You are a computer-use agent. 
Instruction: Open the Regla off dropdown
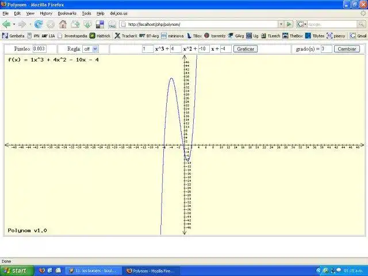pos(90,49)
